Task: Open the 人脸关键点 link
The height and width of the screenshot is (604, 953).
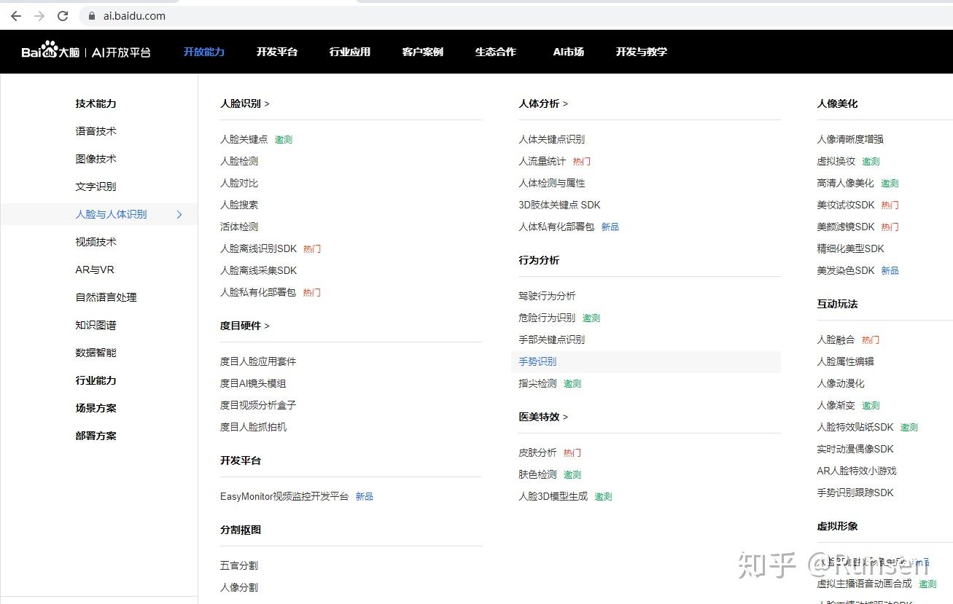Action: (x=244, y=139)
